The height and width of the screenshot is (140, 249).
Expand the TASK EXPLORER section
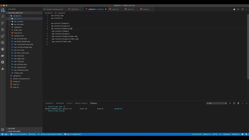pos(24,131)
